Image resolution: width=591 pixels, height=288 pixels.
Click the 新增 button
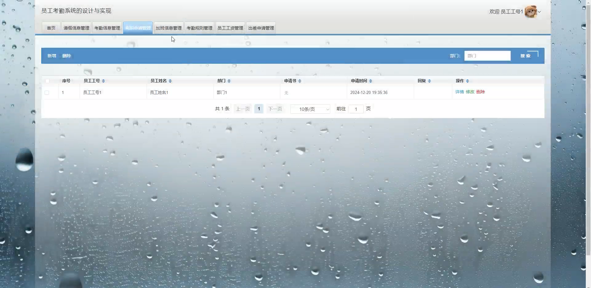(51, 56)
